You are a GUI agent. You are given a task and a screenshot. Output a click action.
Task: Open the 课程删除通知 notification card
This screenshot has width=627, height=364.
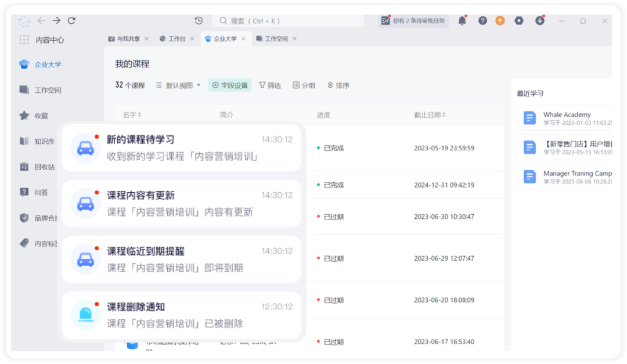182,315
